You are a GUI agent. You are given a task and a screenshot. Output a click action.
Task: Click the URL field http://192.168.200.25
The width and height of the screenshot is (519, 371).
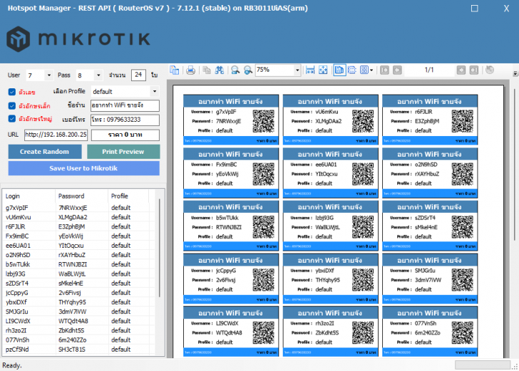[56, 135]
